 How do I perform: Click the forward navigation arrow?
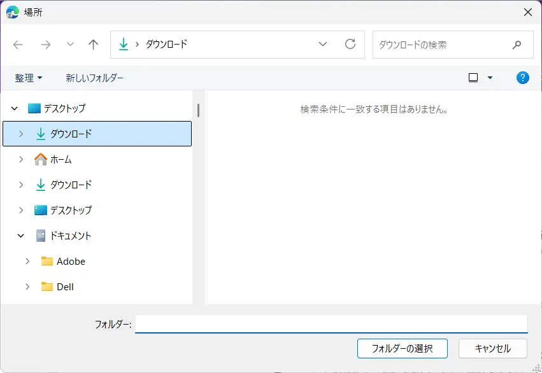[x=45, y=45]
